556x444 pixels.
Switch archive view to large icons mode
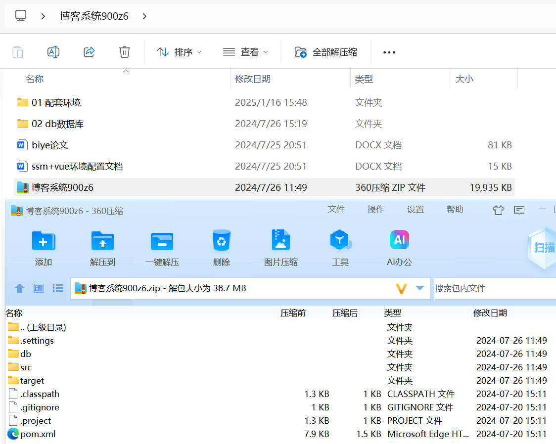pos(39,288)
